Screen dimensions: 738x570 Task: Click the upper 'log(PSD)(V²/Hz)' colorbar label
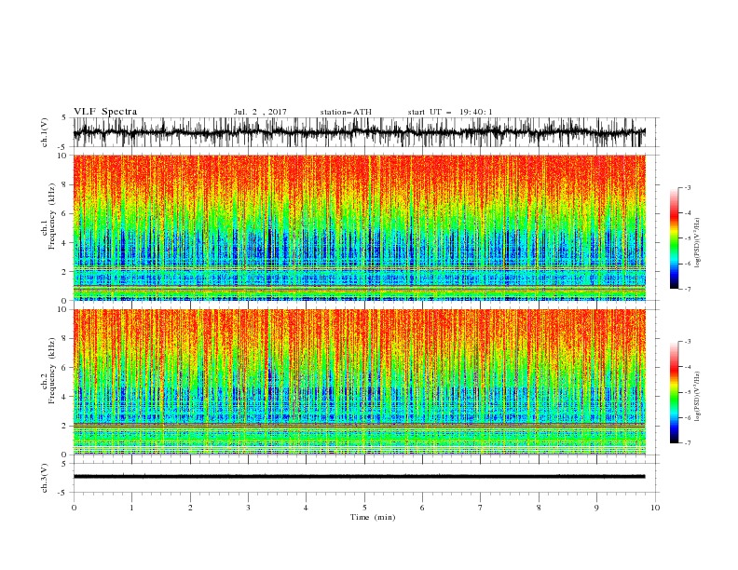coord(698,242)
